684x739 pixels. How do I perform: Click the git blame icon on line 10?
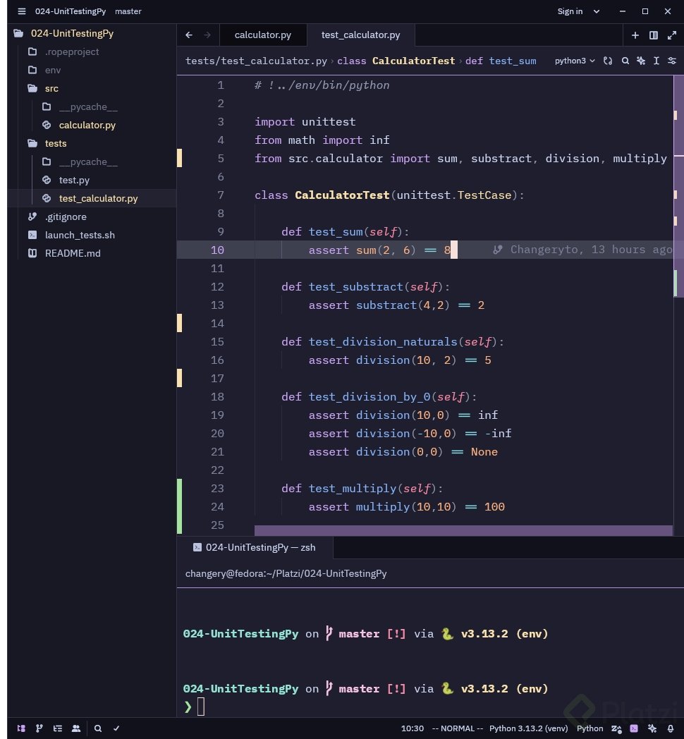click(497, 250)
